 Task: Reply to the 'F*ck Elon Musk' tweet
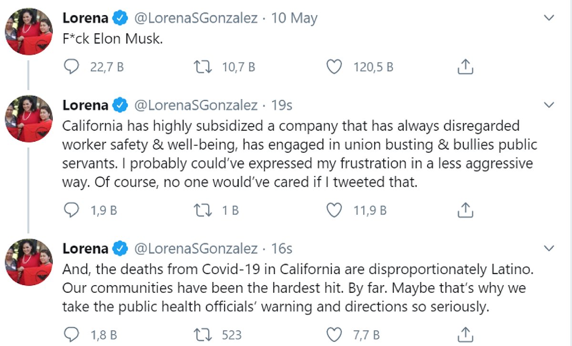(71, 67)
